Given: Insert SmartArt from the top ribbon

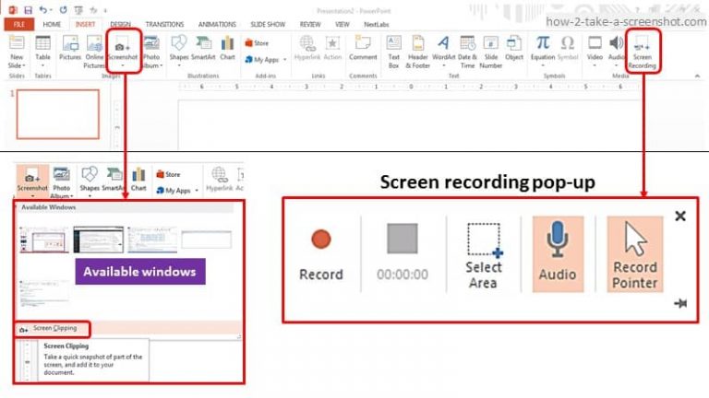Looking at the screenshot, I should coord(202,48).
